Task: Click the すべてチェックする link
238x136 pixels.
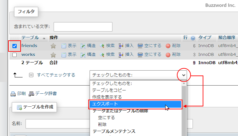Action: tap(56, 75)
